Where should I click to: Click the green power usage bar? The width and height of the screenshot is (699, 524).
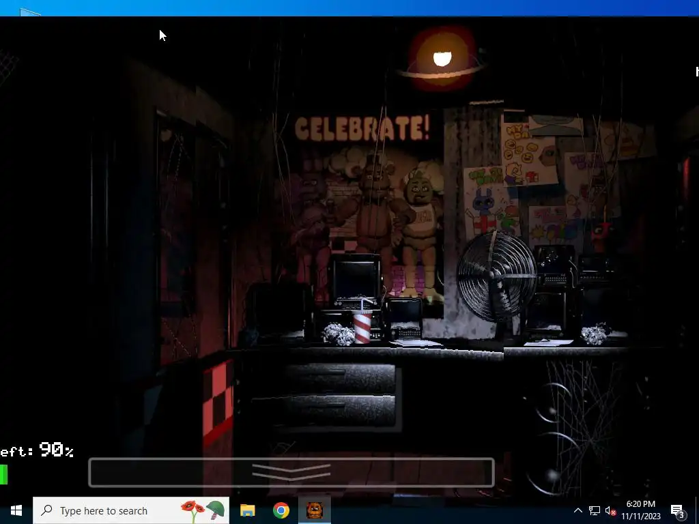[x=3, y=474]
